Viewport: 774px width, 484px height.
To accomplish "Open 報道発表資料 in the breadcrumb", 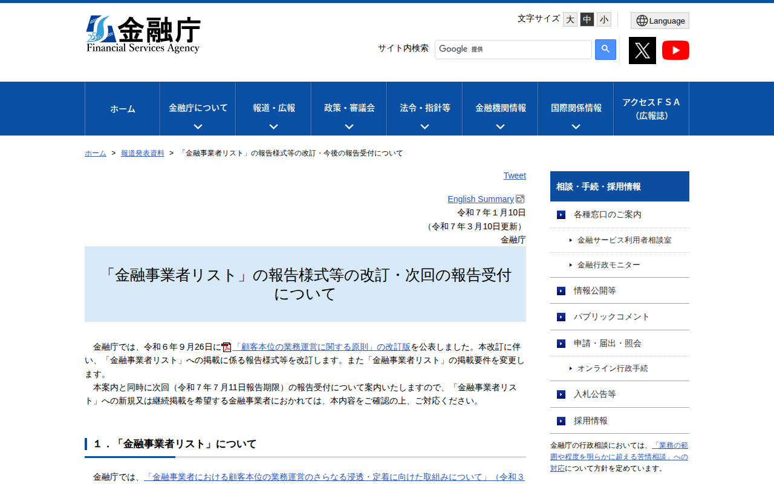I will point(142,152).
